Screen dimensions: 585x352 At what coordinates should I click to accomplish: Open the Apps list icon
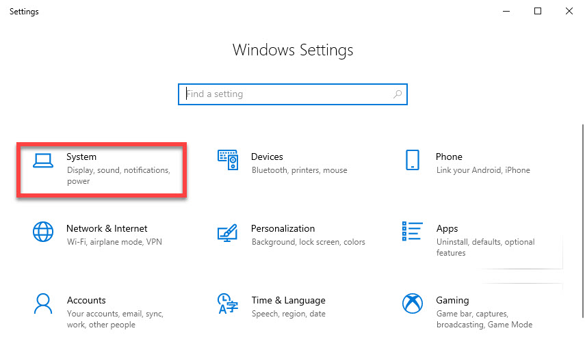click(413, 231)
